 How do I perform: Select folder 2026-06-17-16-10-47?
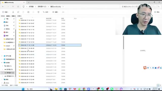pos(27,24)
